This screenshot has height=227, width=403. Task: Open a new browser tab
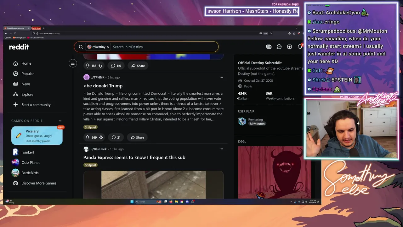click(44, 28)
